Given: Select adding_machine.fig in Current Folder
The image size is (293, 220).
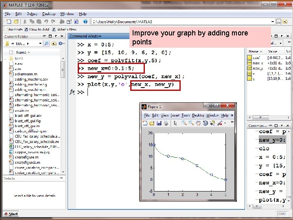Looking at the screenshot, I should (x=31, y=85).
